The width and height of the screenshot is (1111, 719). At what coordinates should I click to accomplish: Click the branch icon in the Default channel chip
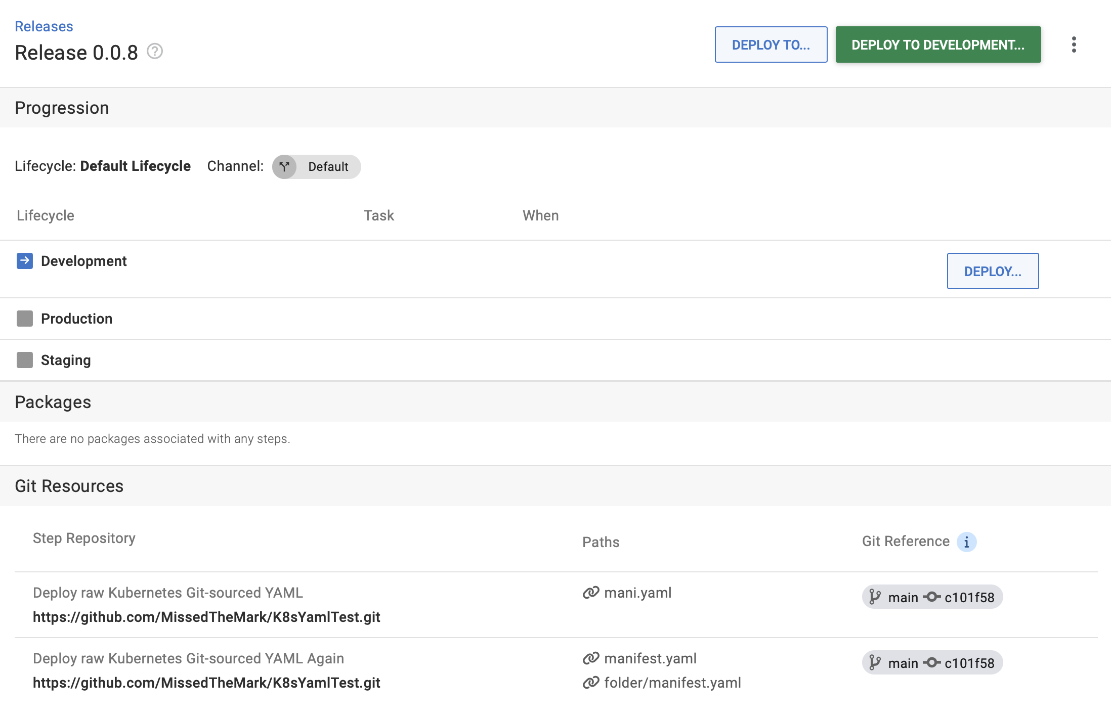tap(284, 166)
